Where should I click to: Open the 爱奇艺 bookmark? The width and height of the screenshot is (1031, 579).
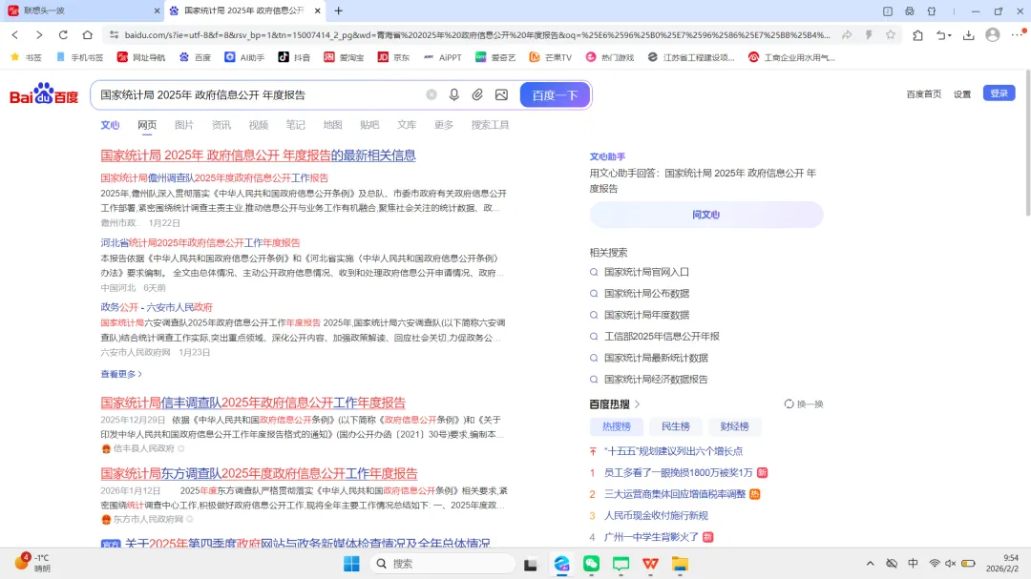pos(495,57)
